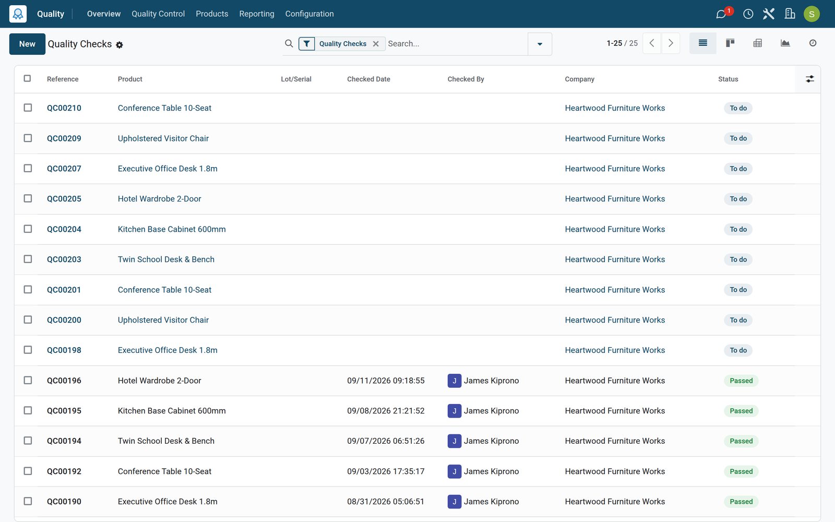Viewport: 835px width, 522px height.
Task: Open optional columns adjust icon
Action: click(809, 79)
